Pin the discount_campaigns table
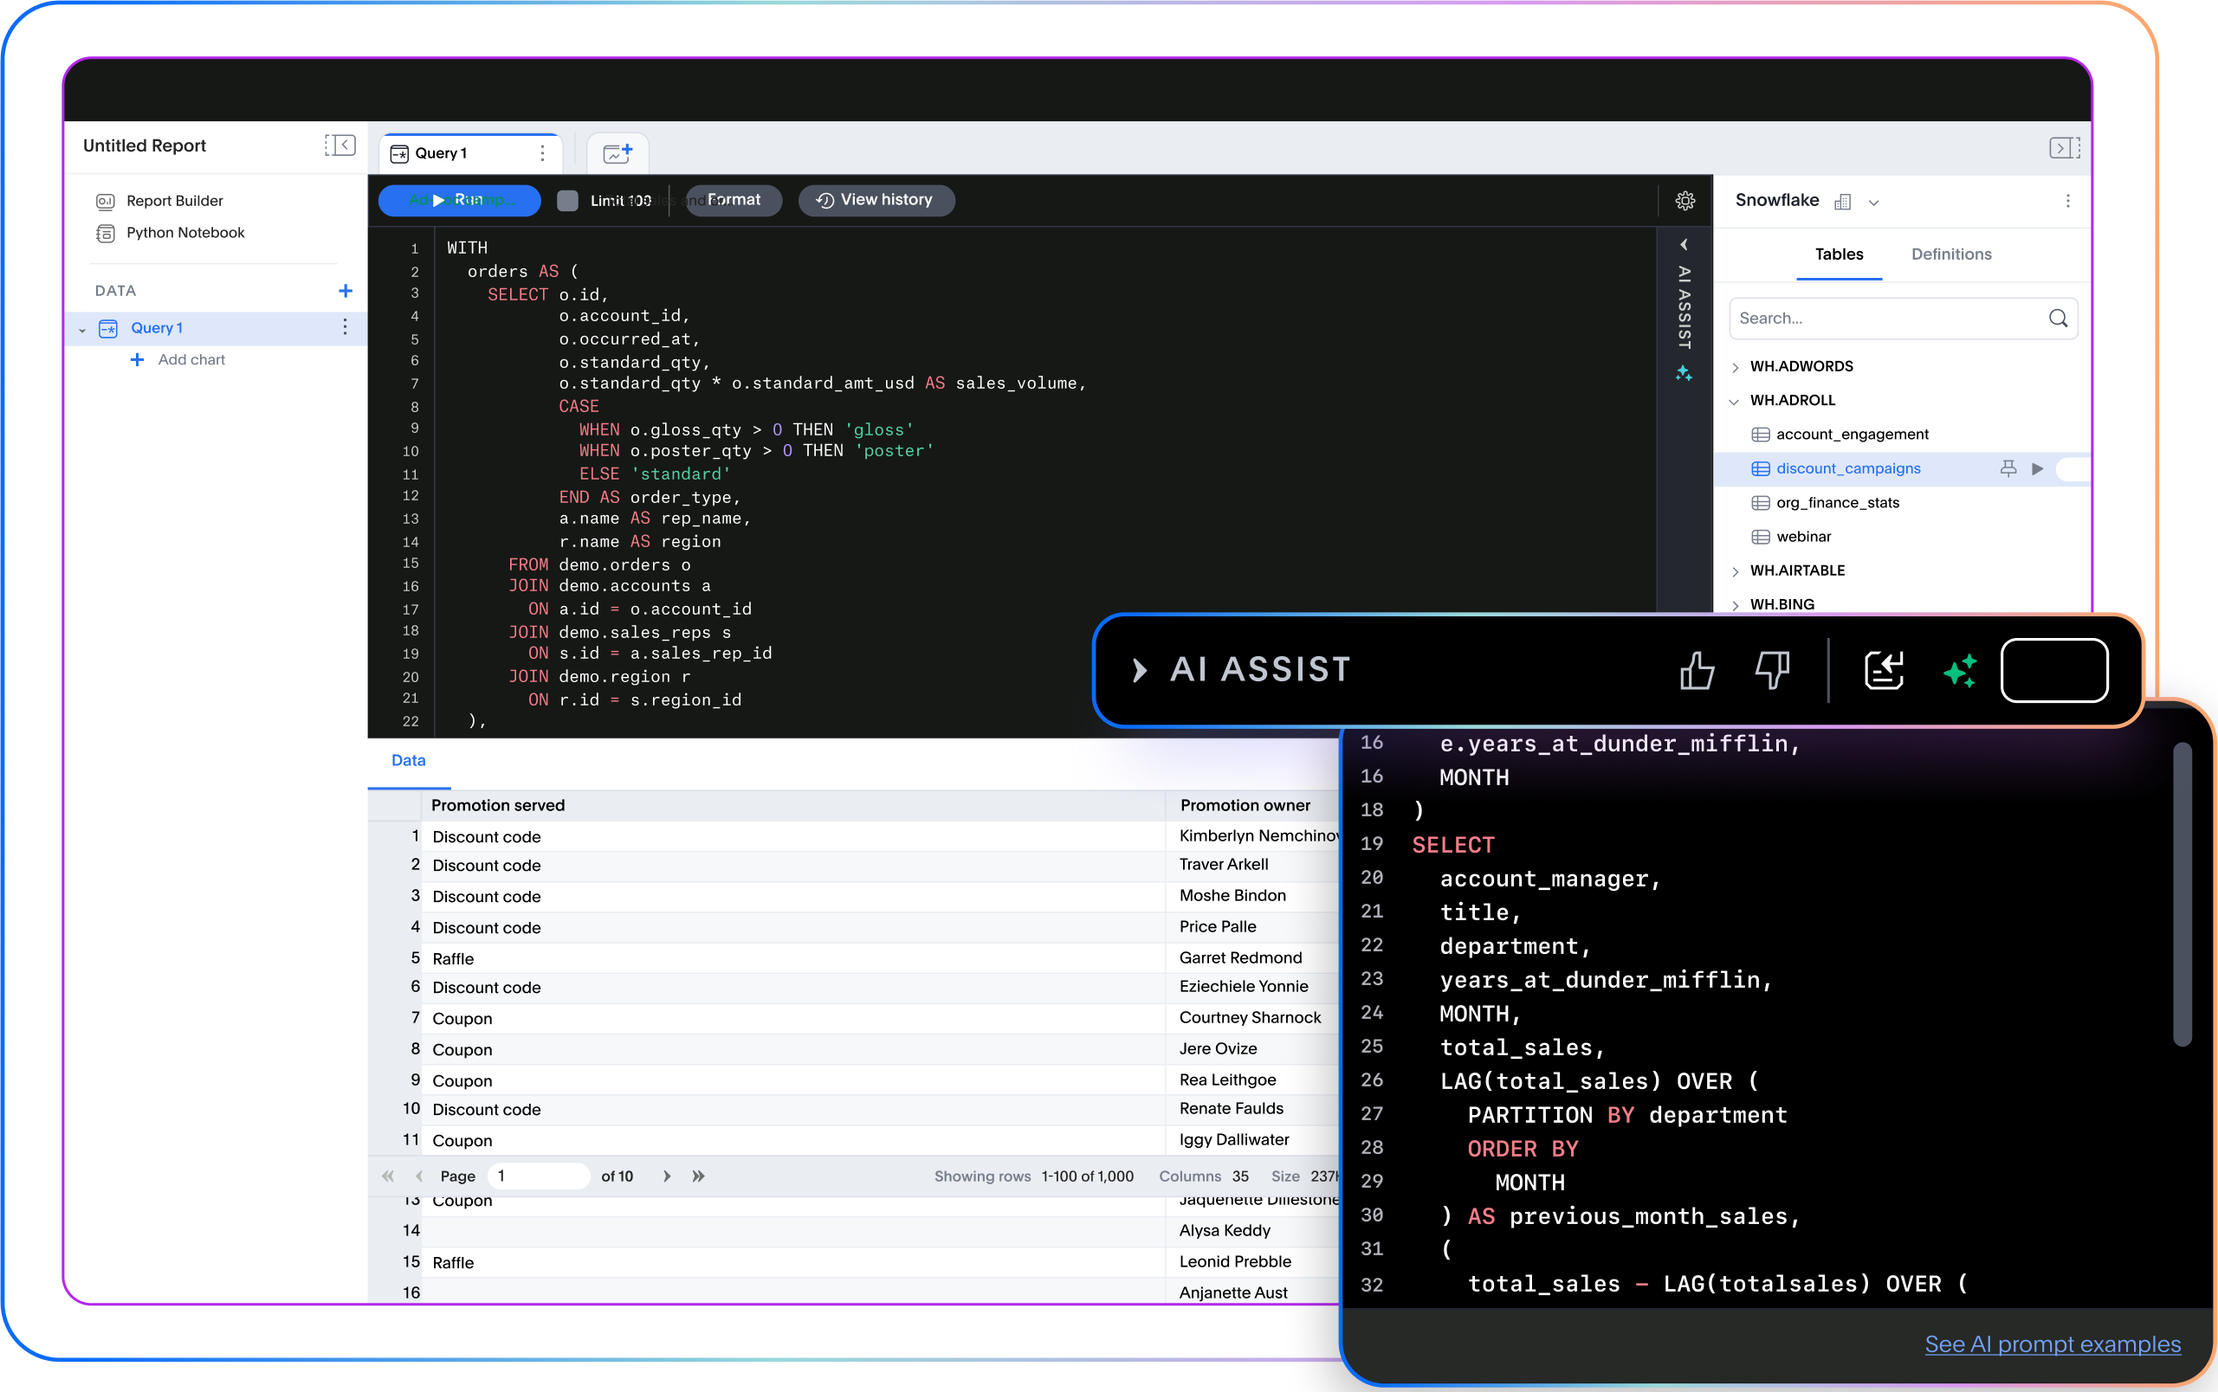Screen dimensions: 2218x1392 pyautogui.click(x=2008, y=468)
